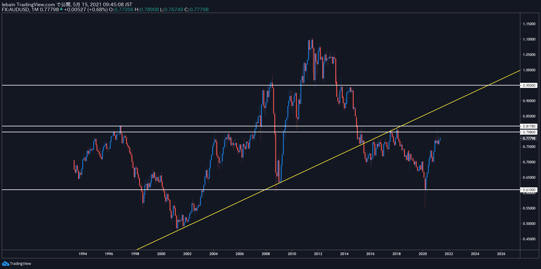Click the 2024 time axis label
Screen dimensions: 541x269
[x=475, y=254]
